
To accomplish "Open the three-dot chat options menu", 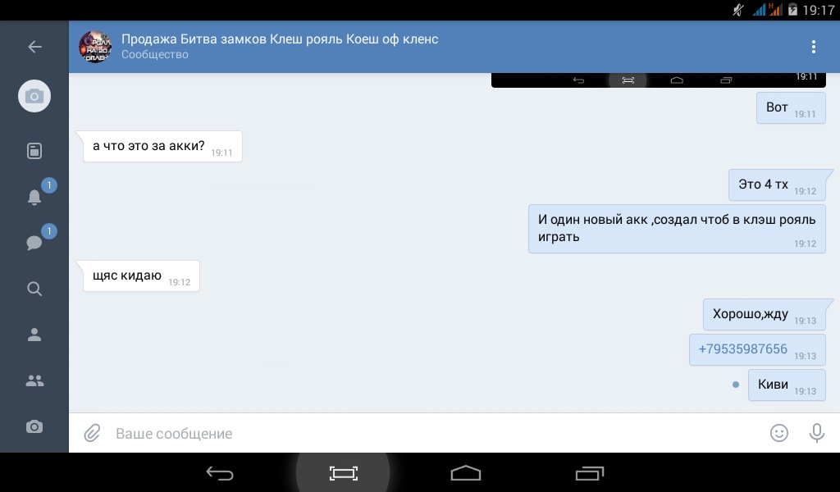I will pyautogui.click(x=813, y=47).
